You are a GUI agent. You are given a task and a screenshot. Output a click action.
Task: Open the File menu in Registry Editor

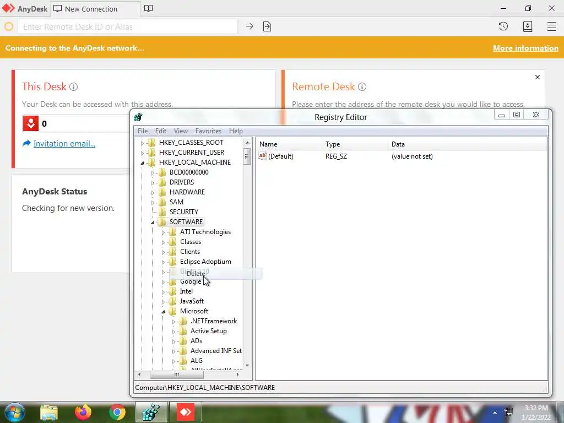143,131
